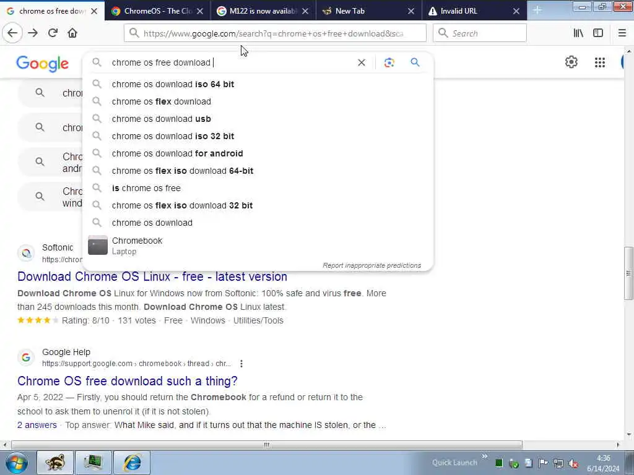
Task: Choose suggestion chrome os download usb
Action: (x=258, y=119)
